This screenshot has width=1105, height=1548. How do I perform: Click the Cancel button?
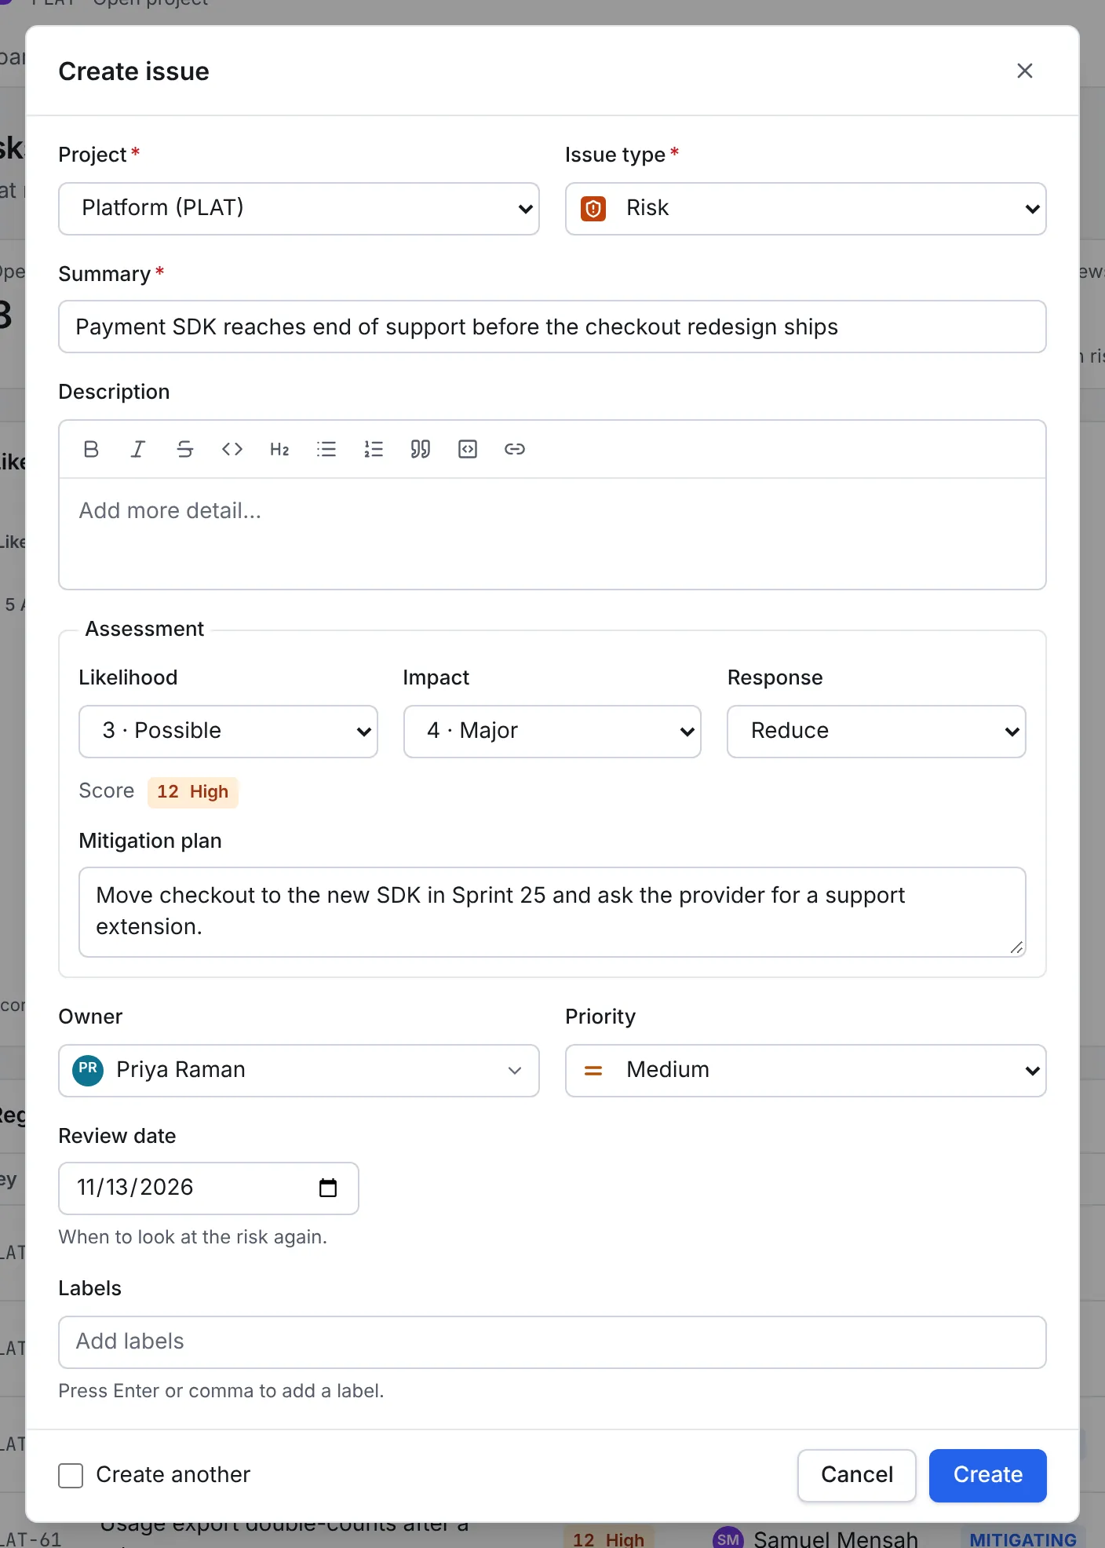(x=857, y=1476)
